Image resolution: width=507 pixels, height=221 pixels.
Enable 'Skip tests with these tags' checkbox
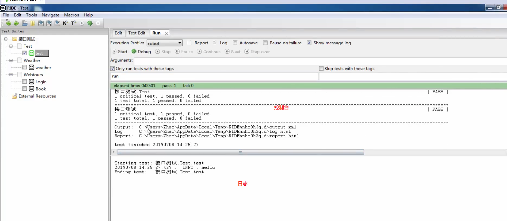pos(321,68)
